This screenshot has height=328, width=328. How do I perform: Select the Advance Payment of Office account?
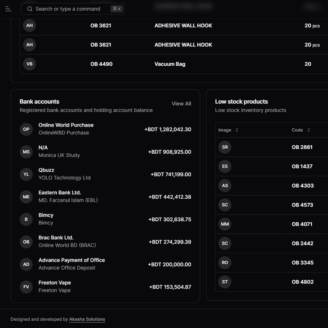pos(71,260)
